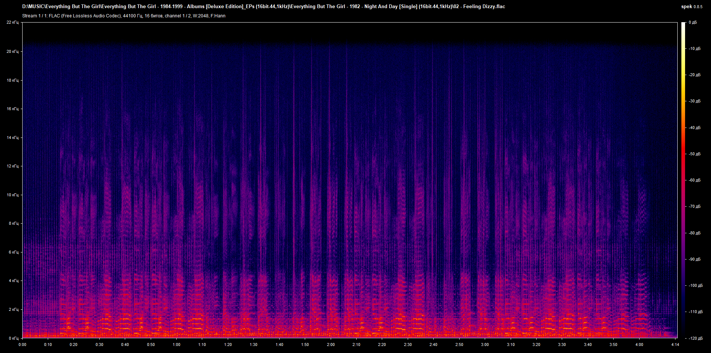This screenshot has height=353, width=711.
Task: Click the 0 кГц frequency axis label
Action: pos(14,338)
